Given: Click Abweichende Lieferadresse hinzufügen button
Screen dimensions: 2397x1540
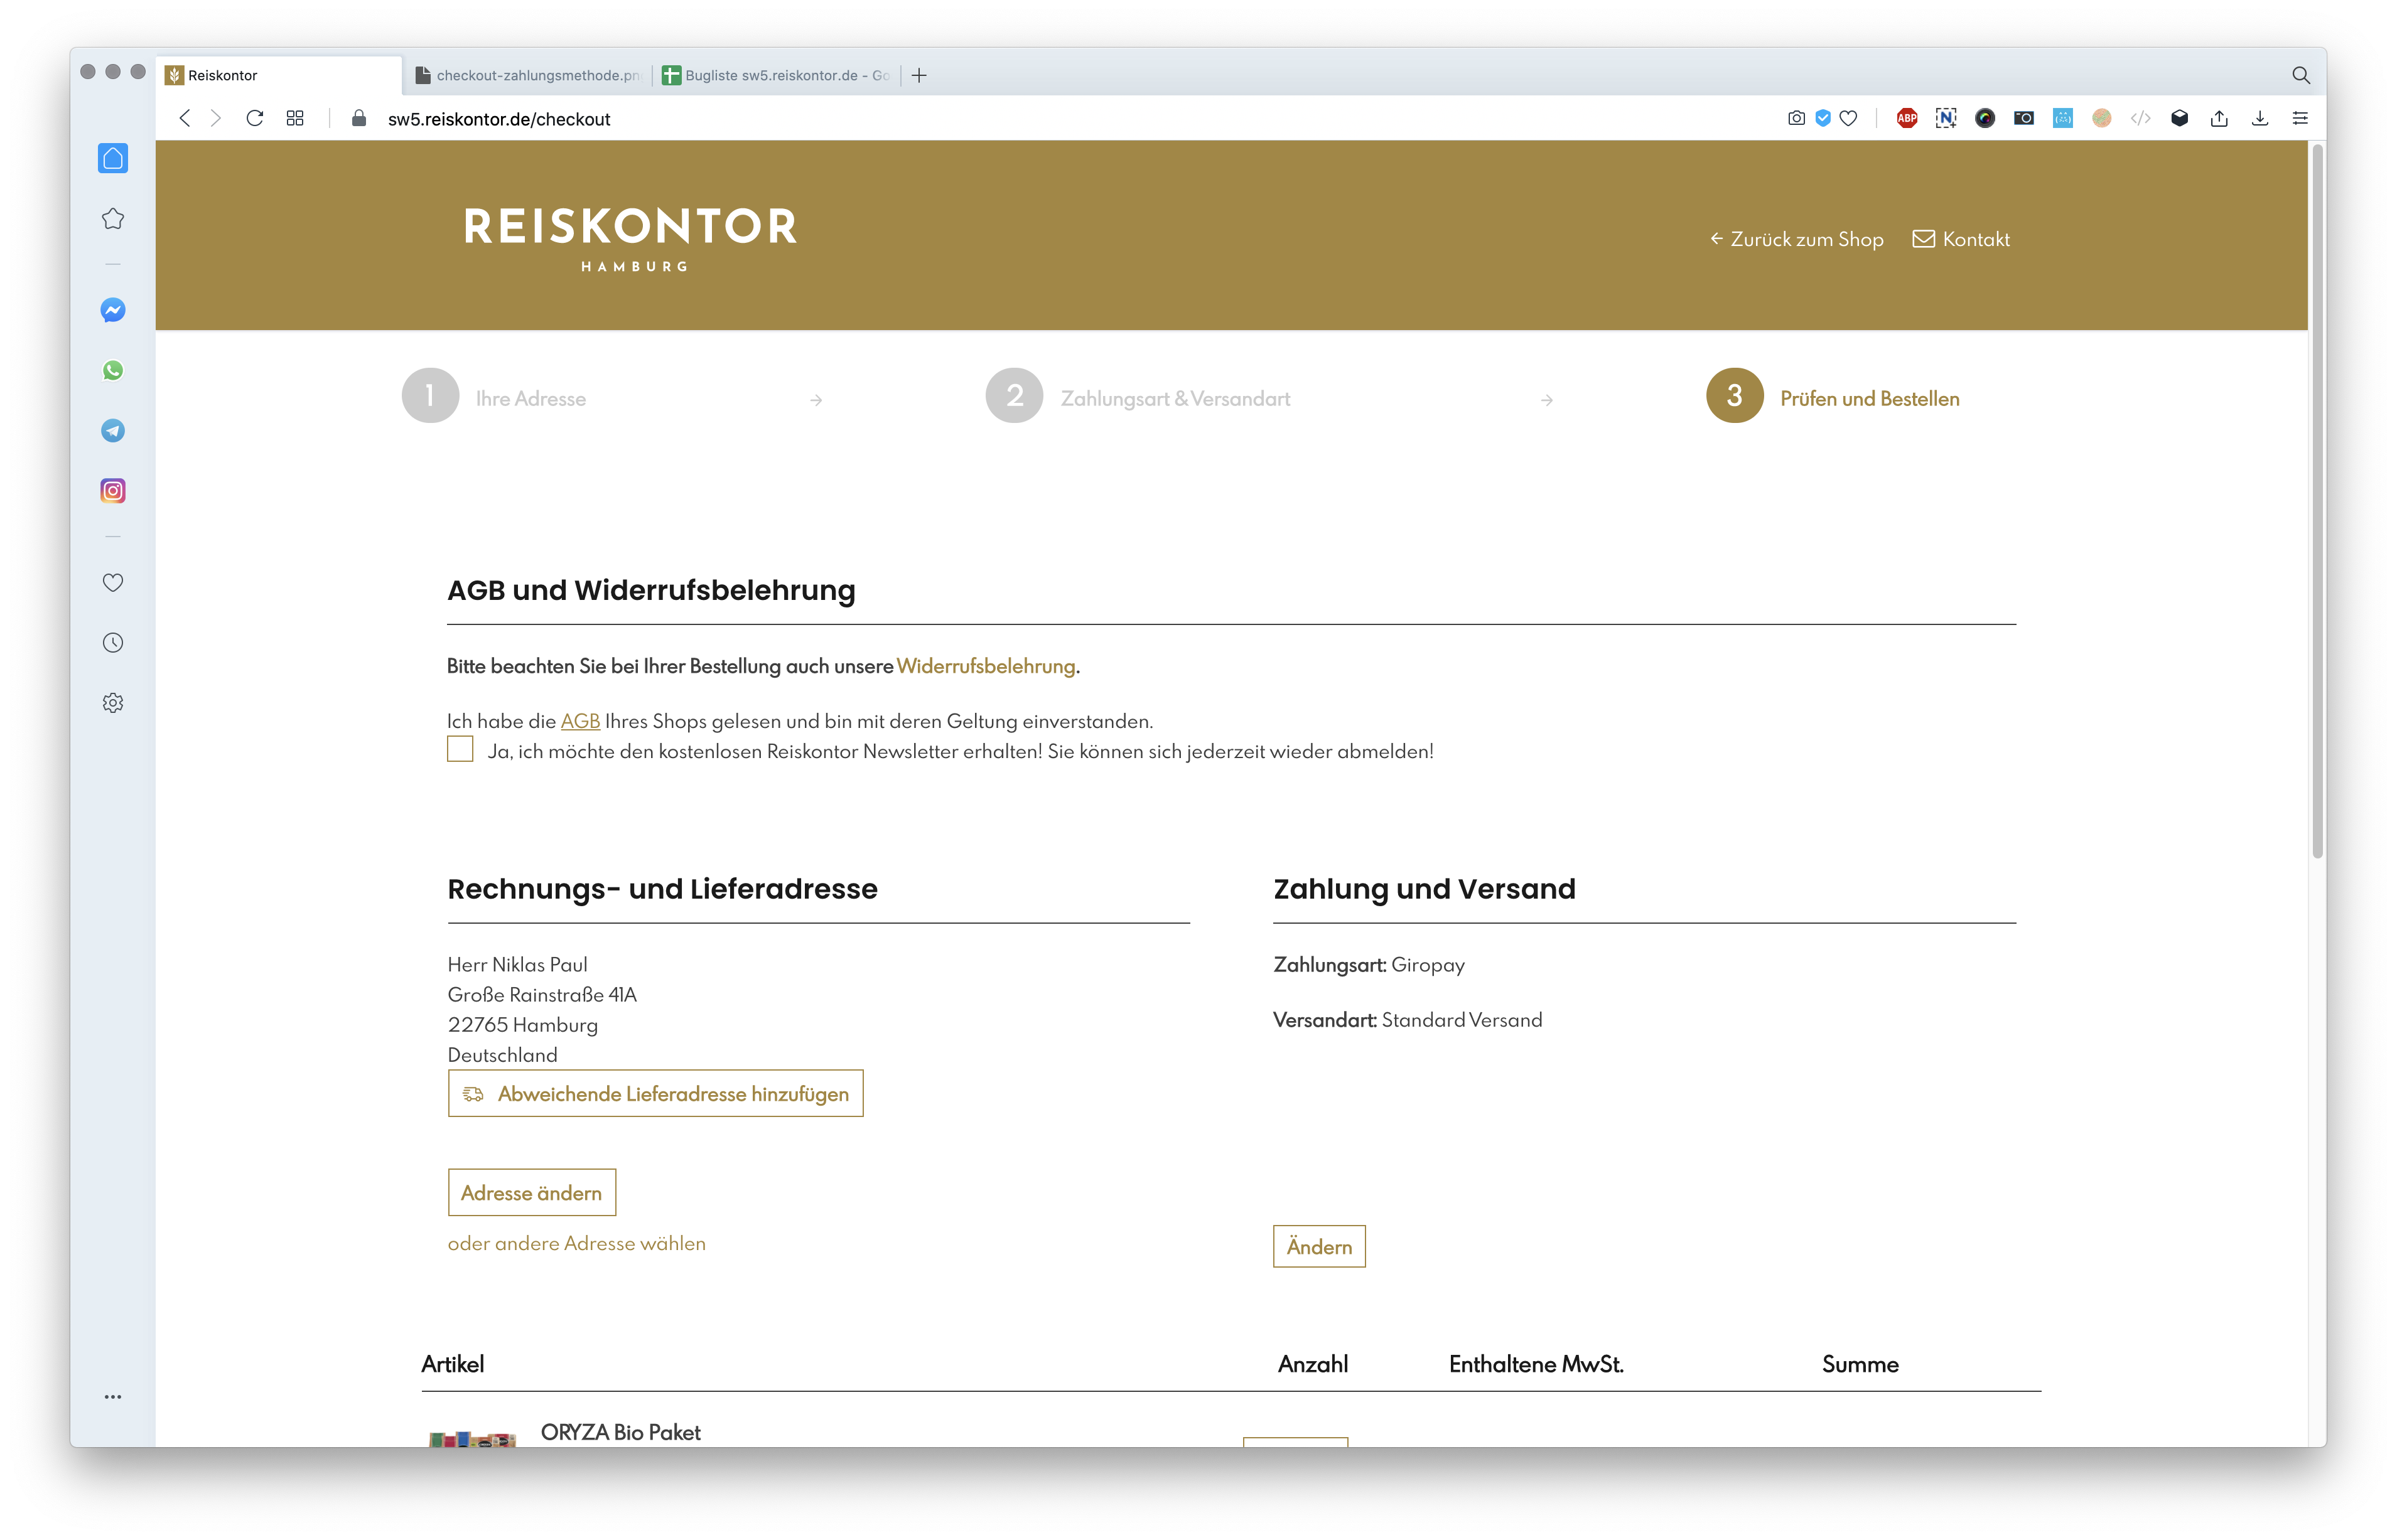Looking at the screenshot, I should (655, 1094).
